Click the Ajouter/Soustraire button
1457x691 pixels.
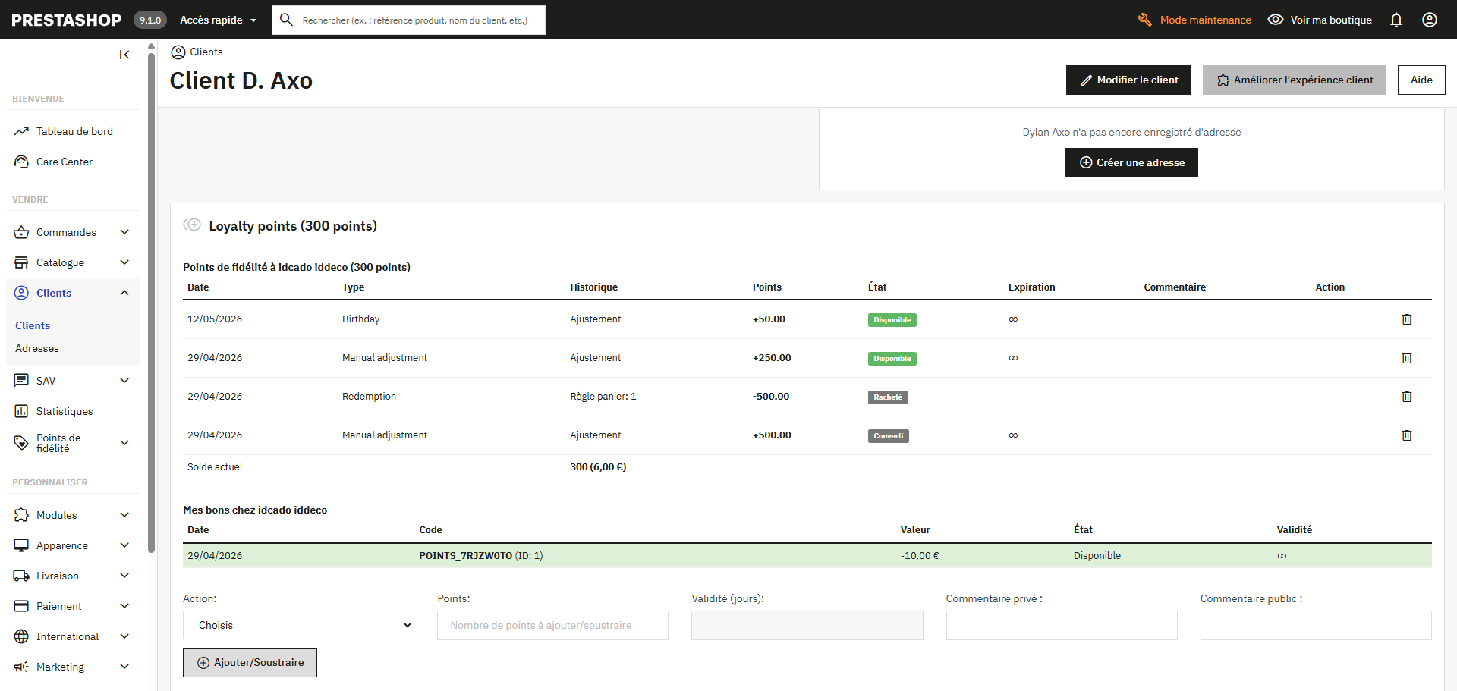pyautogui.click(x=250, y=662)
